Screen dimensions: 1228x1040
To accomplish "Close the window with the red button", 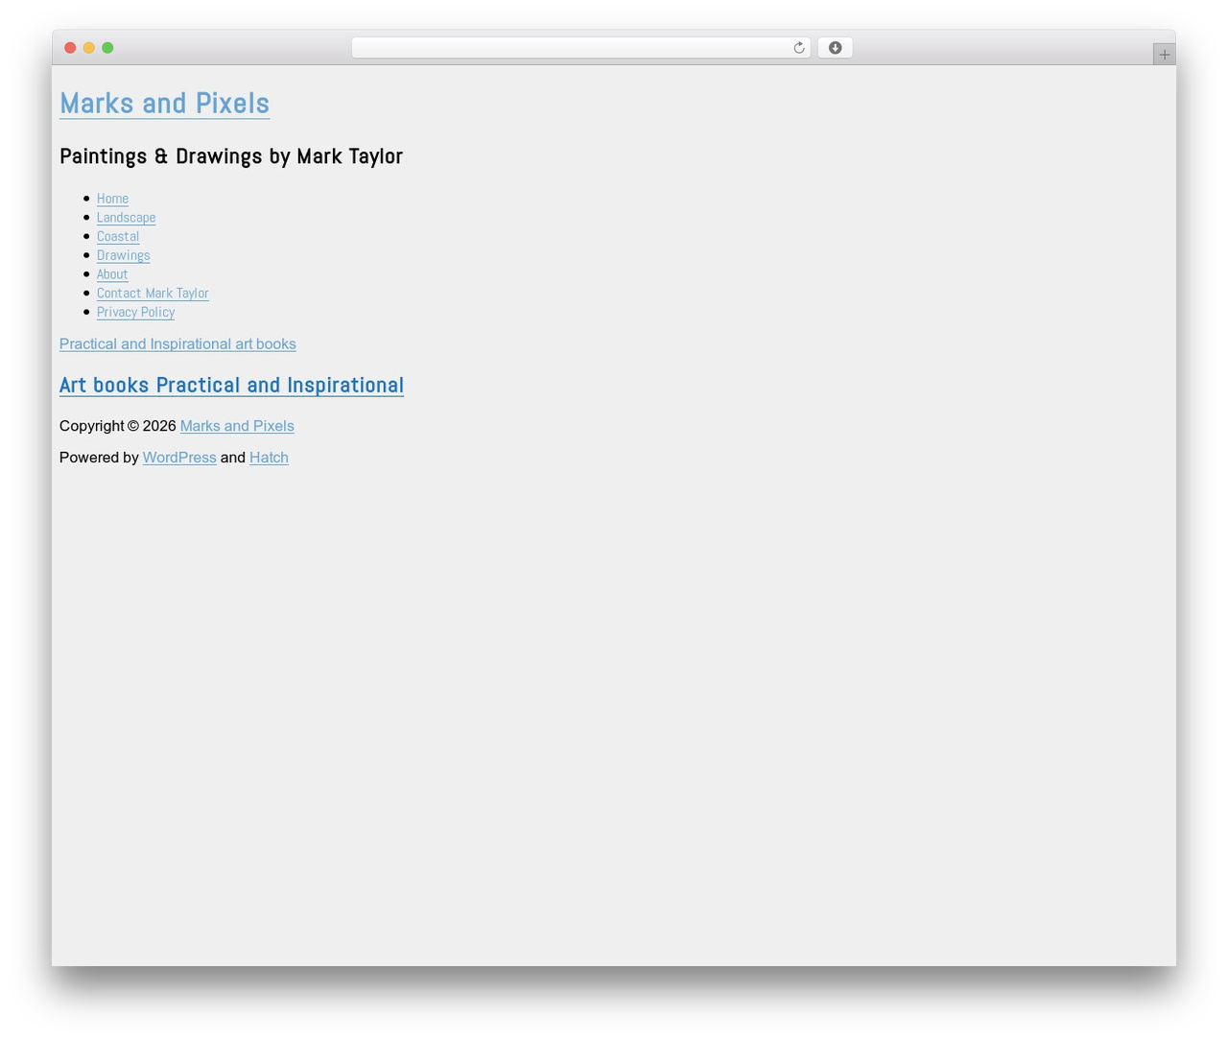I will click(x=70, y=48).
